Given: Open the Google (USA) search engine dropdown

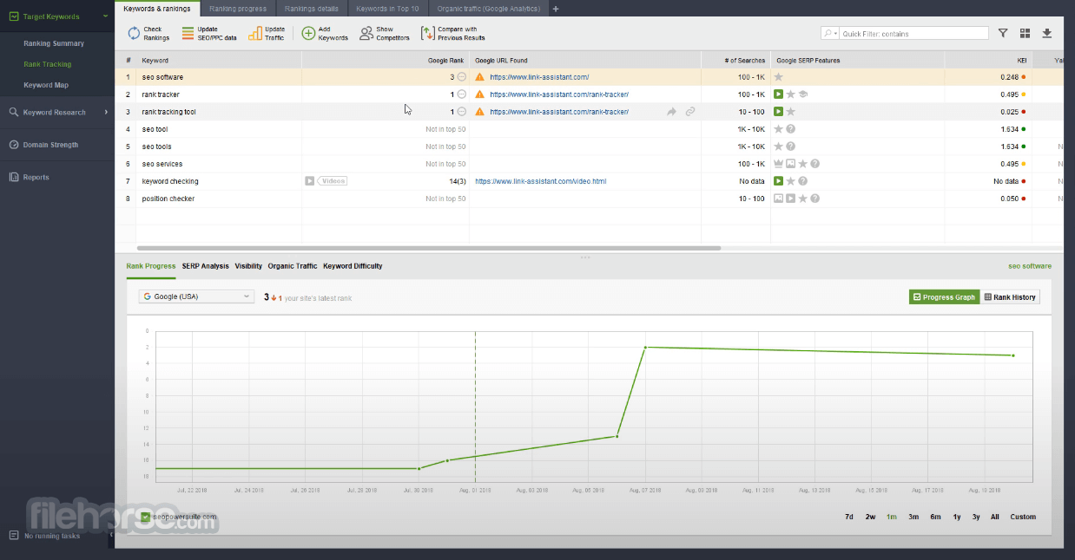Looking at the screenshot, I should point(195,296).
